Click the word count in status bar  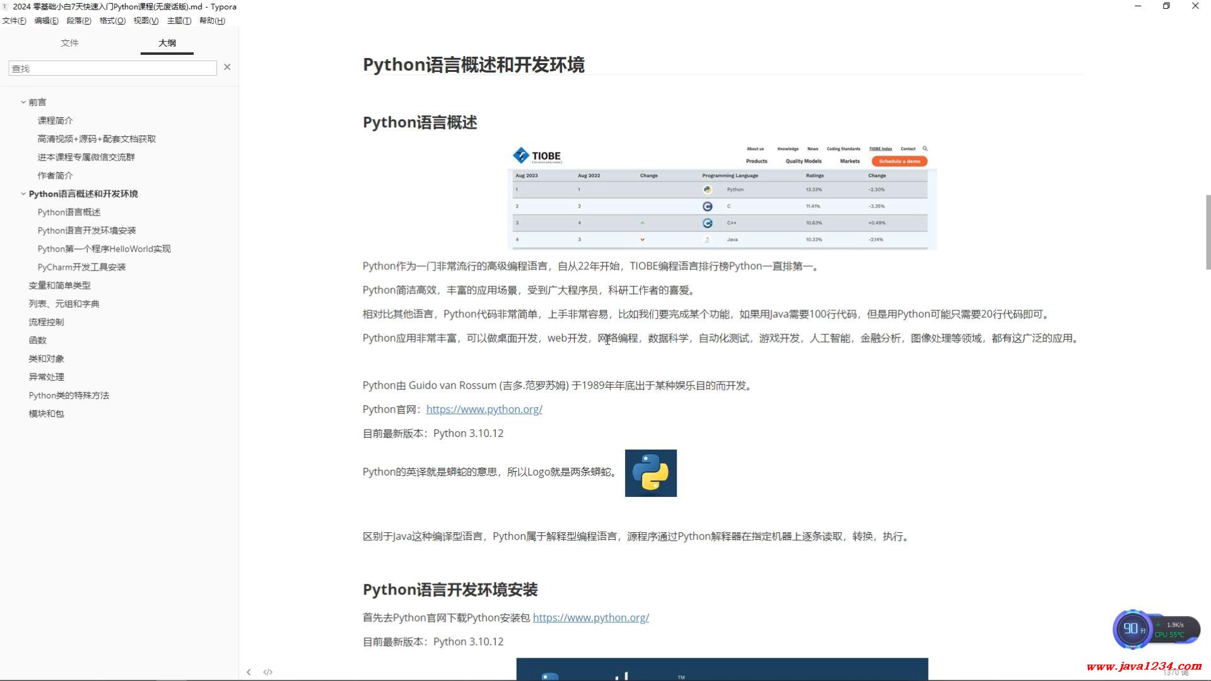pyautogui.click(x=1176, y=673)
